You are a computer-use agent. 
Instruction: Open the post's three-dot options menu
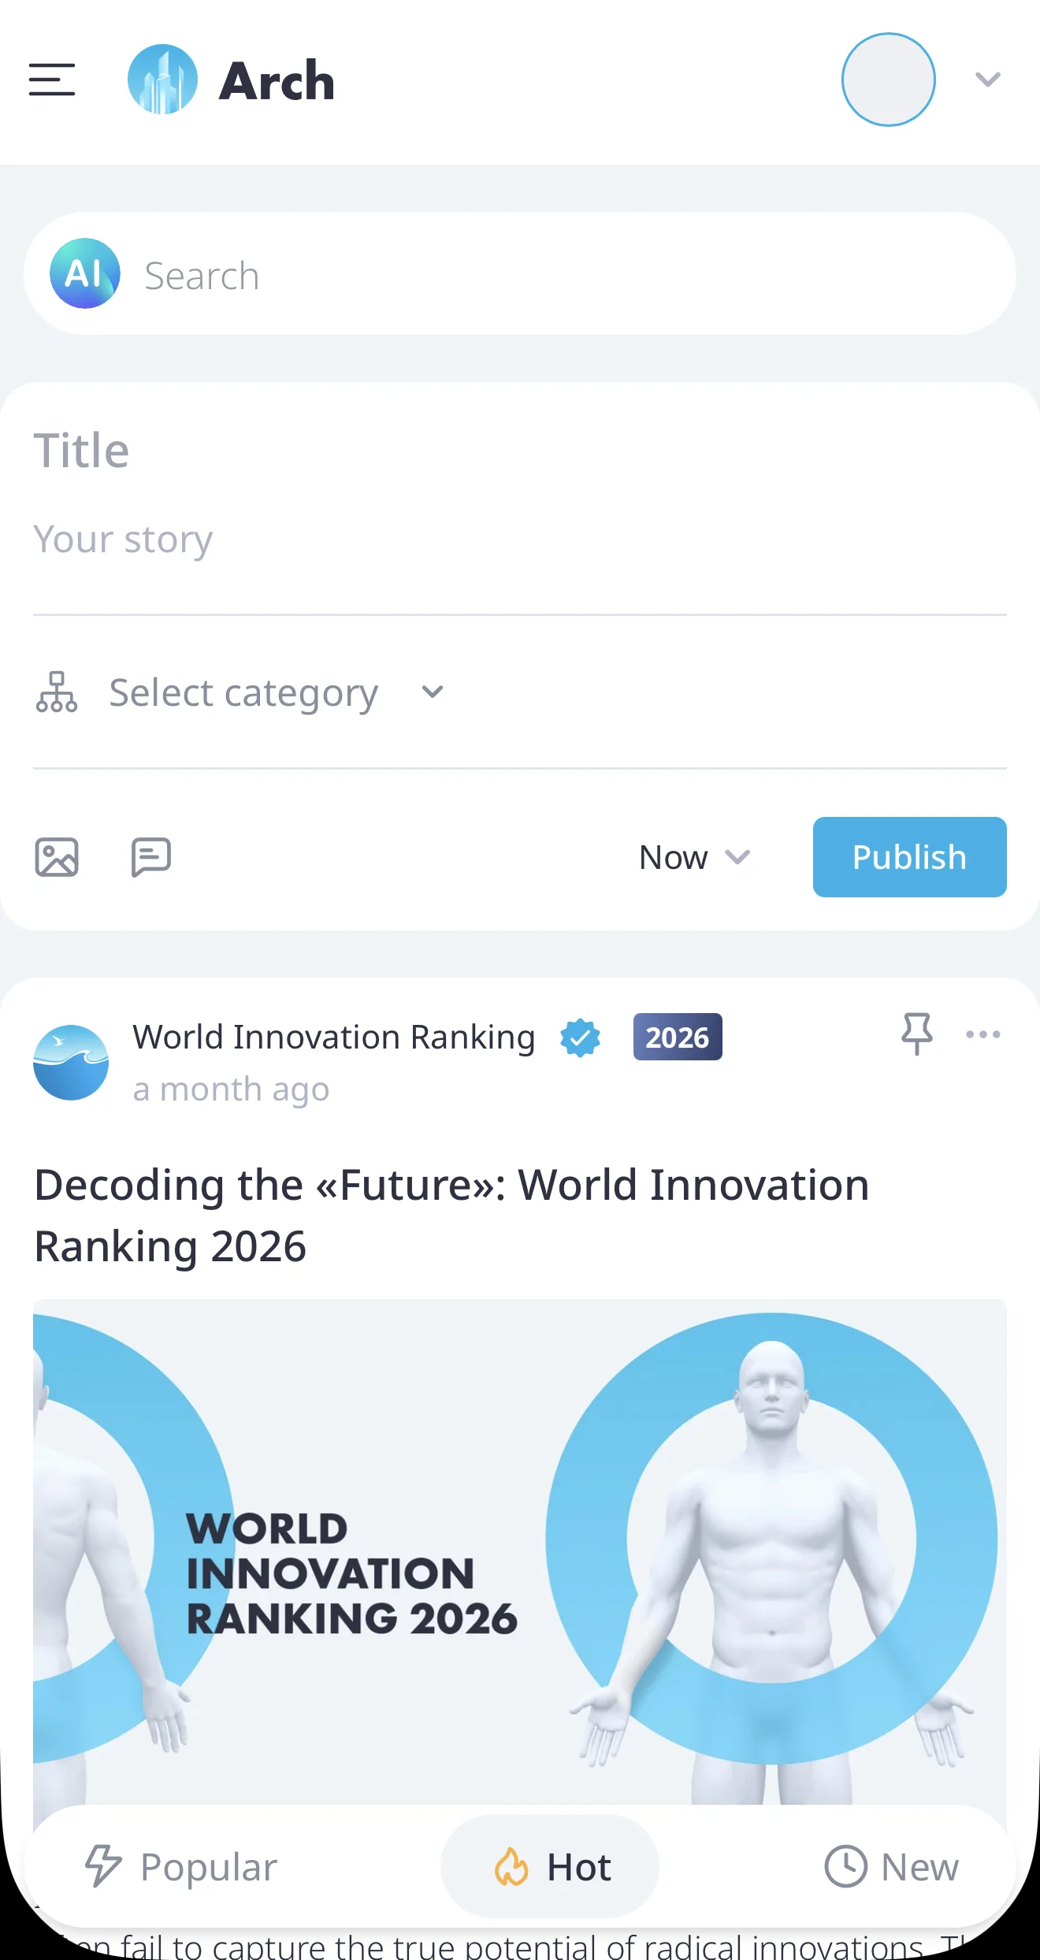[983, 1034]
